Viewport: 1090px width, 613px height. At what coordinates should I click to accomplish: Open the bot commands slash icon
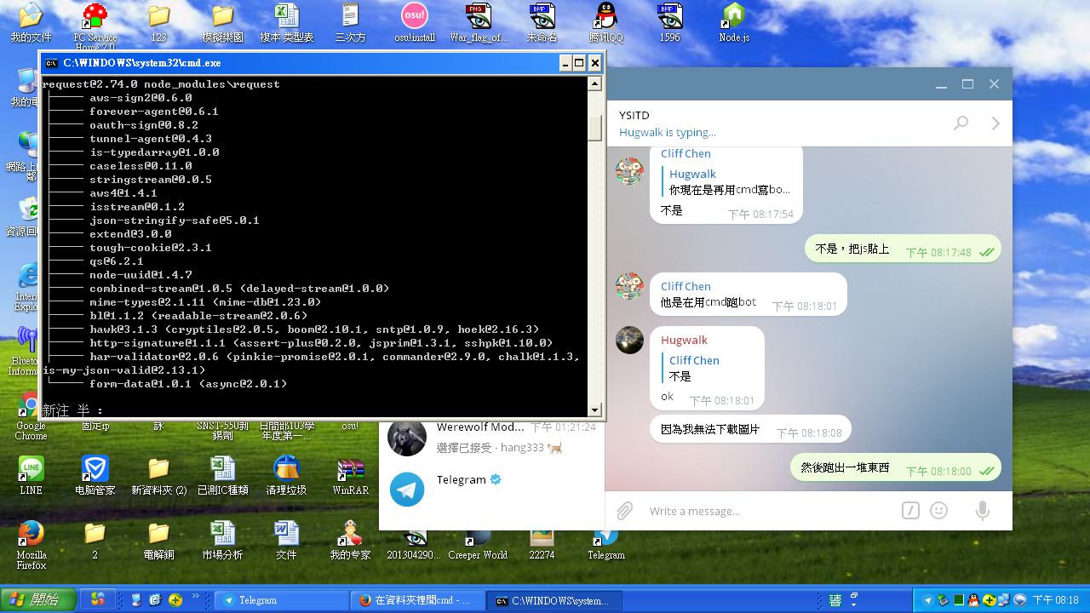point(909,511)
